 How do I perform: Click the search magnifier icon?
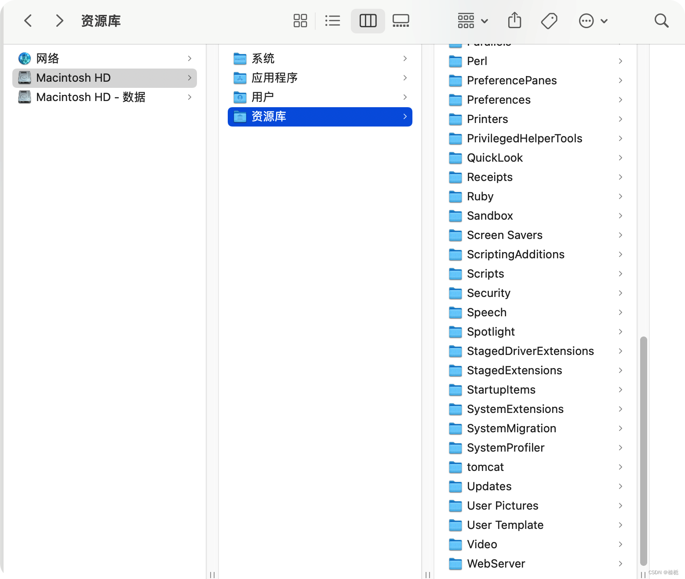(x=661, y=21)
